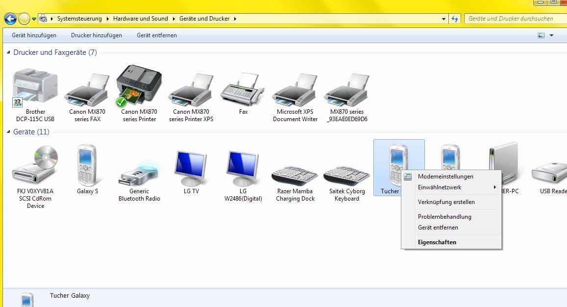Select the Canon MX870 series FAX icon

point(87,89)
